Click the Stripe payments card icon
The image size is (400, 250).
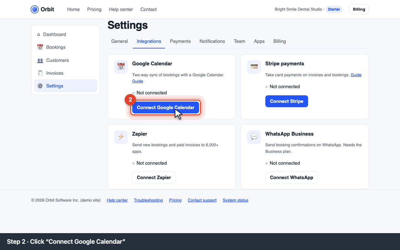click(x=254, y=67)
